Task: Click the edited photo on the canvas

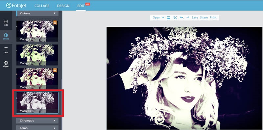Action: pos(184,78)
